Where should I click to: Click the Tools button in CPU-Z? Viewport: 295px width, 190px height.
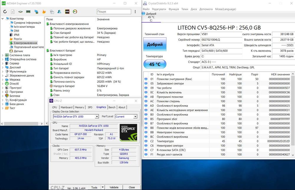click(x=94, y=187)
